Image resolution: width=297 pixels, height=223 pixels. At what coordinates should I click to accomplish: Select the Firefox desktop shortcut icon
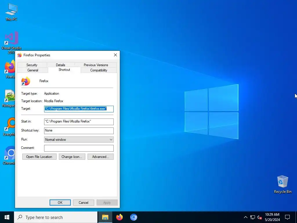click(x=10, y=69)
